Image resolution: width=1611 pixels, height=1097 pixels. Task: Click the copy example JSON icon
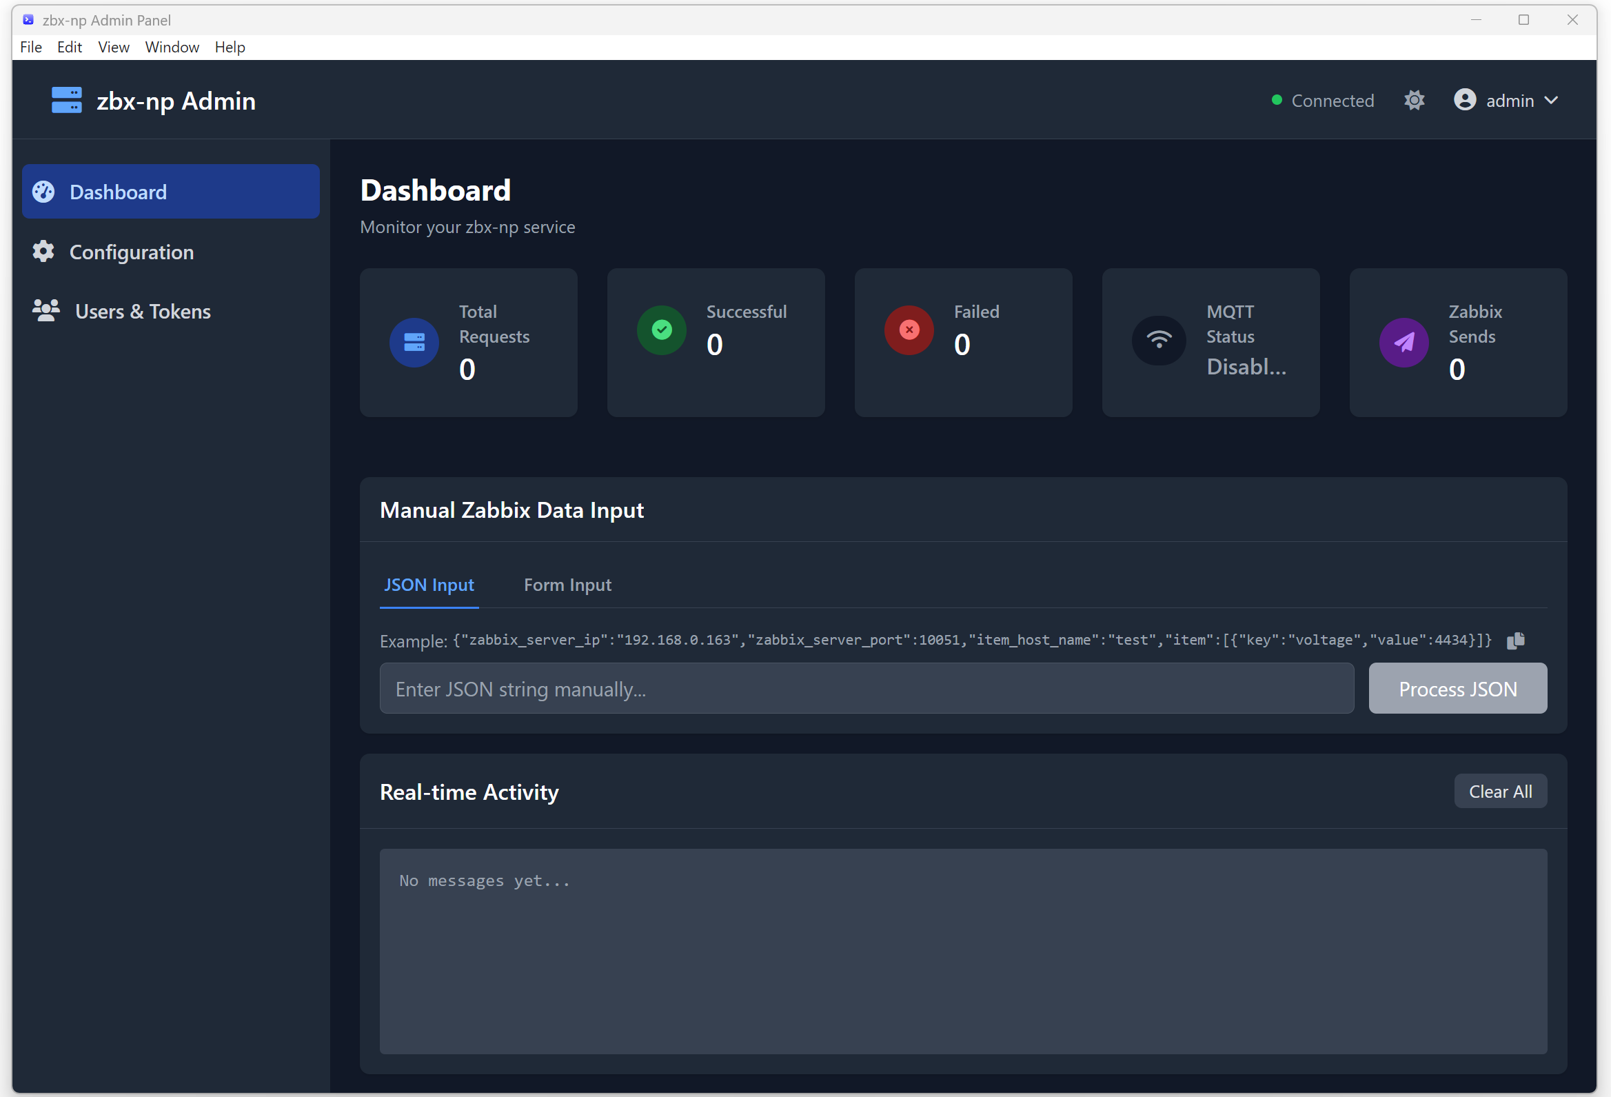[x=1515, y=640]
